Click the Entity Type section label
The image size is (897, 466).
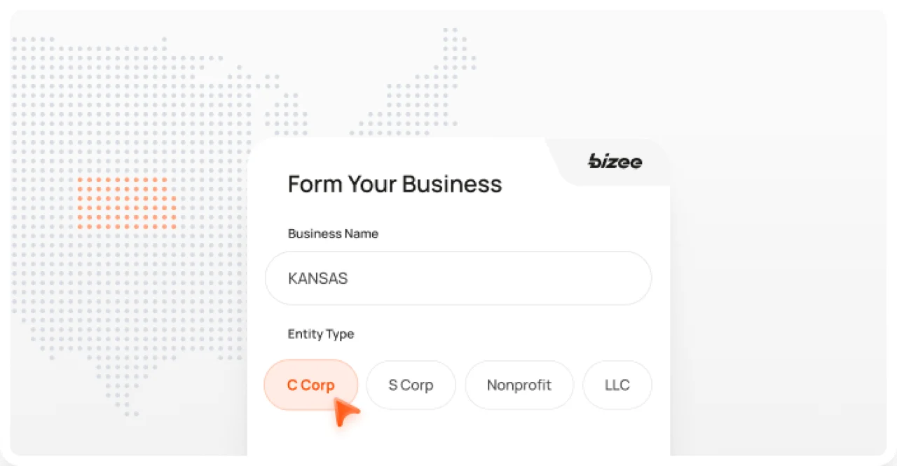click(320, 334)
